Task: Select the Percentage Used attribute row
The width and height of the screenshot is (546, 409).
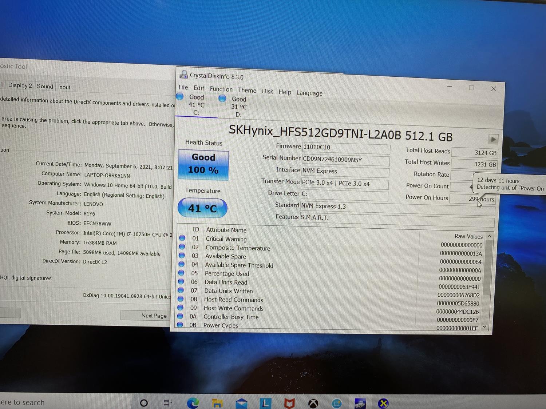Action: coord(329,276)
